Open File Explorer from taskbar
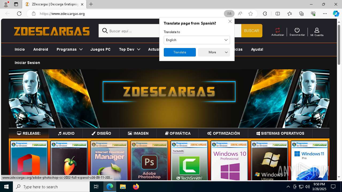This screenshot has height=192, width=342. click(x=123, y=187)
